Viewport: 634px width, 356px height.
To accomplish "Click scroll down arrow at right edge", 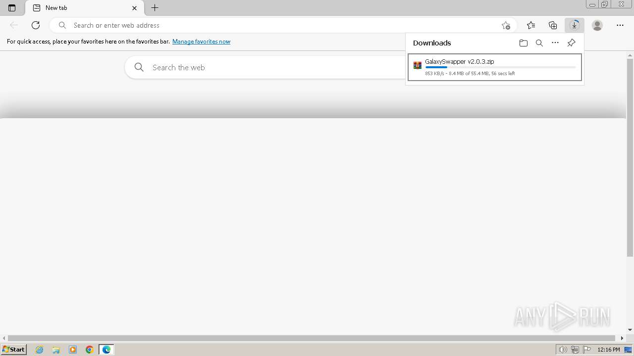I will click(x=630, y=330).
